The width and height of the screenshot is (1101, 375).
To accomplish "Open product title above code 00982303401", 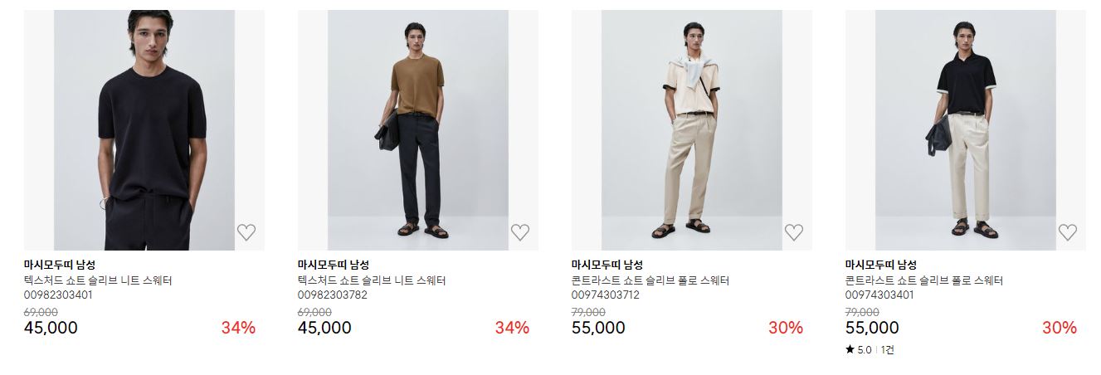I will pos(98,280).
